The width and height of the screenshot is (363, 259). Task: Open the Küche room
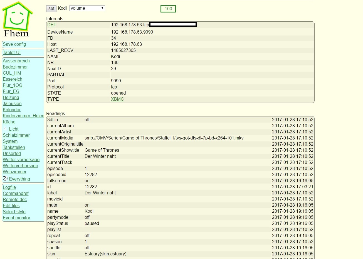click(x=9, y=122)
